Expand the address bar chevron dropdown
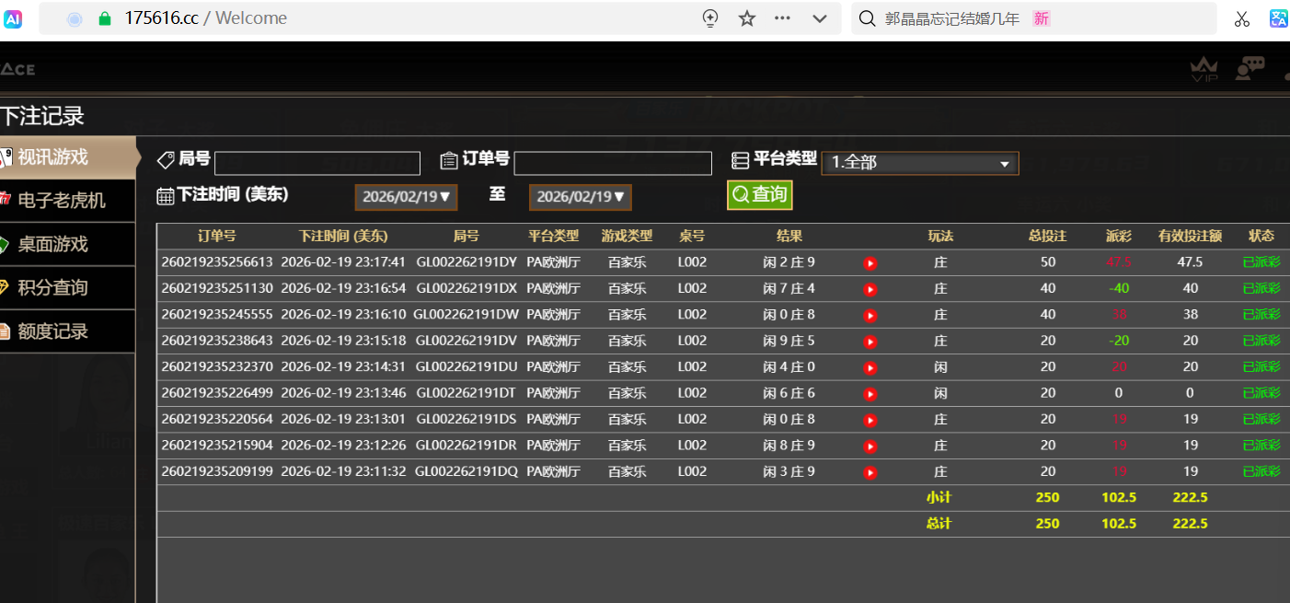1290x603 pixels. pos(820,18)
